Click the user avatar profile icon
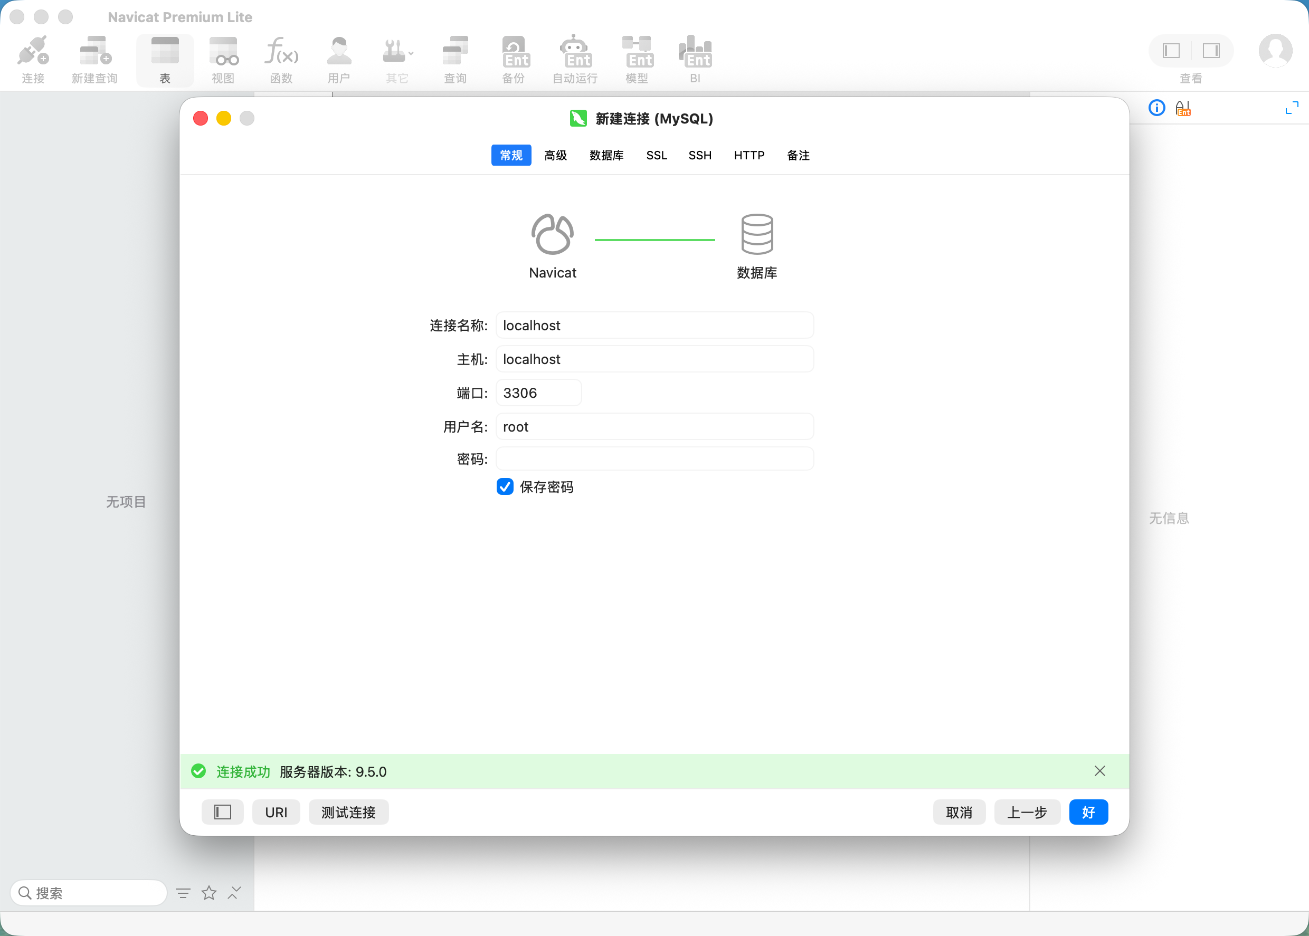This screenshot has height=936, width=1309. coord(1275,51)
